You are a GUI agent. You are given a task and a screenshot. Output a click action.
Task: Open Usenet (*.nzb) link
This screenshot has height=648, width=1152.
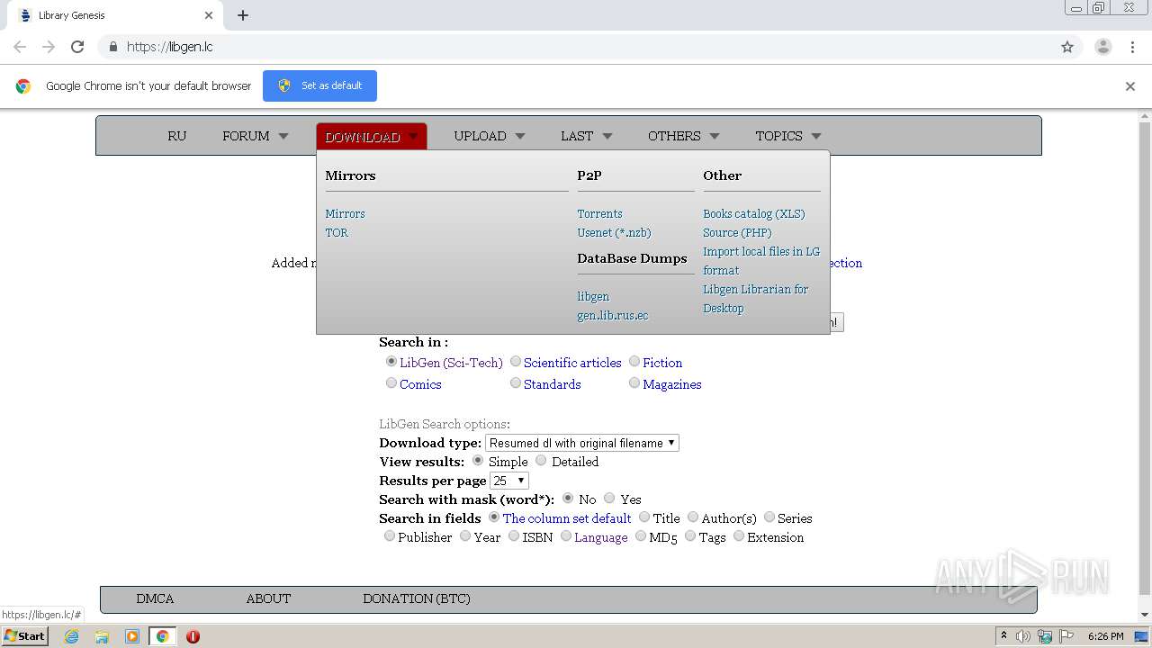(x=614, y=232)
